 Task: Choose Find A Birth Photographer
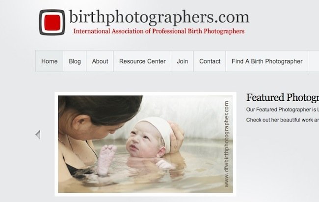pyautogui.click(x=267, y=61)
